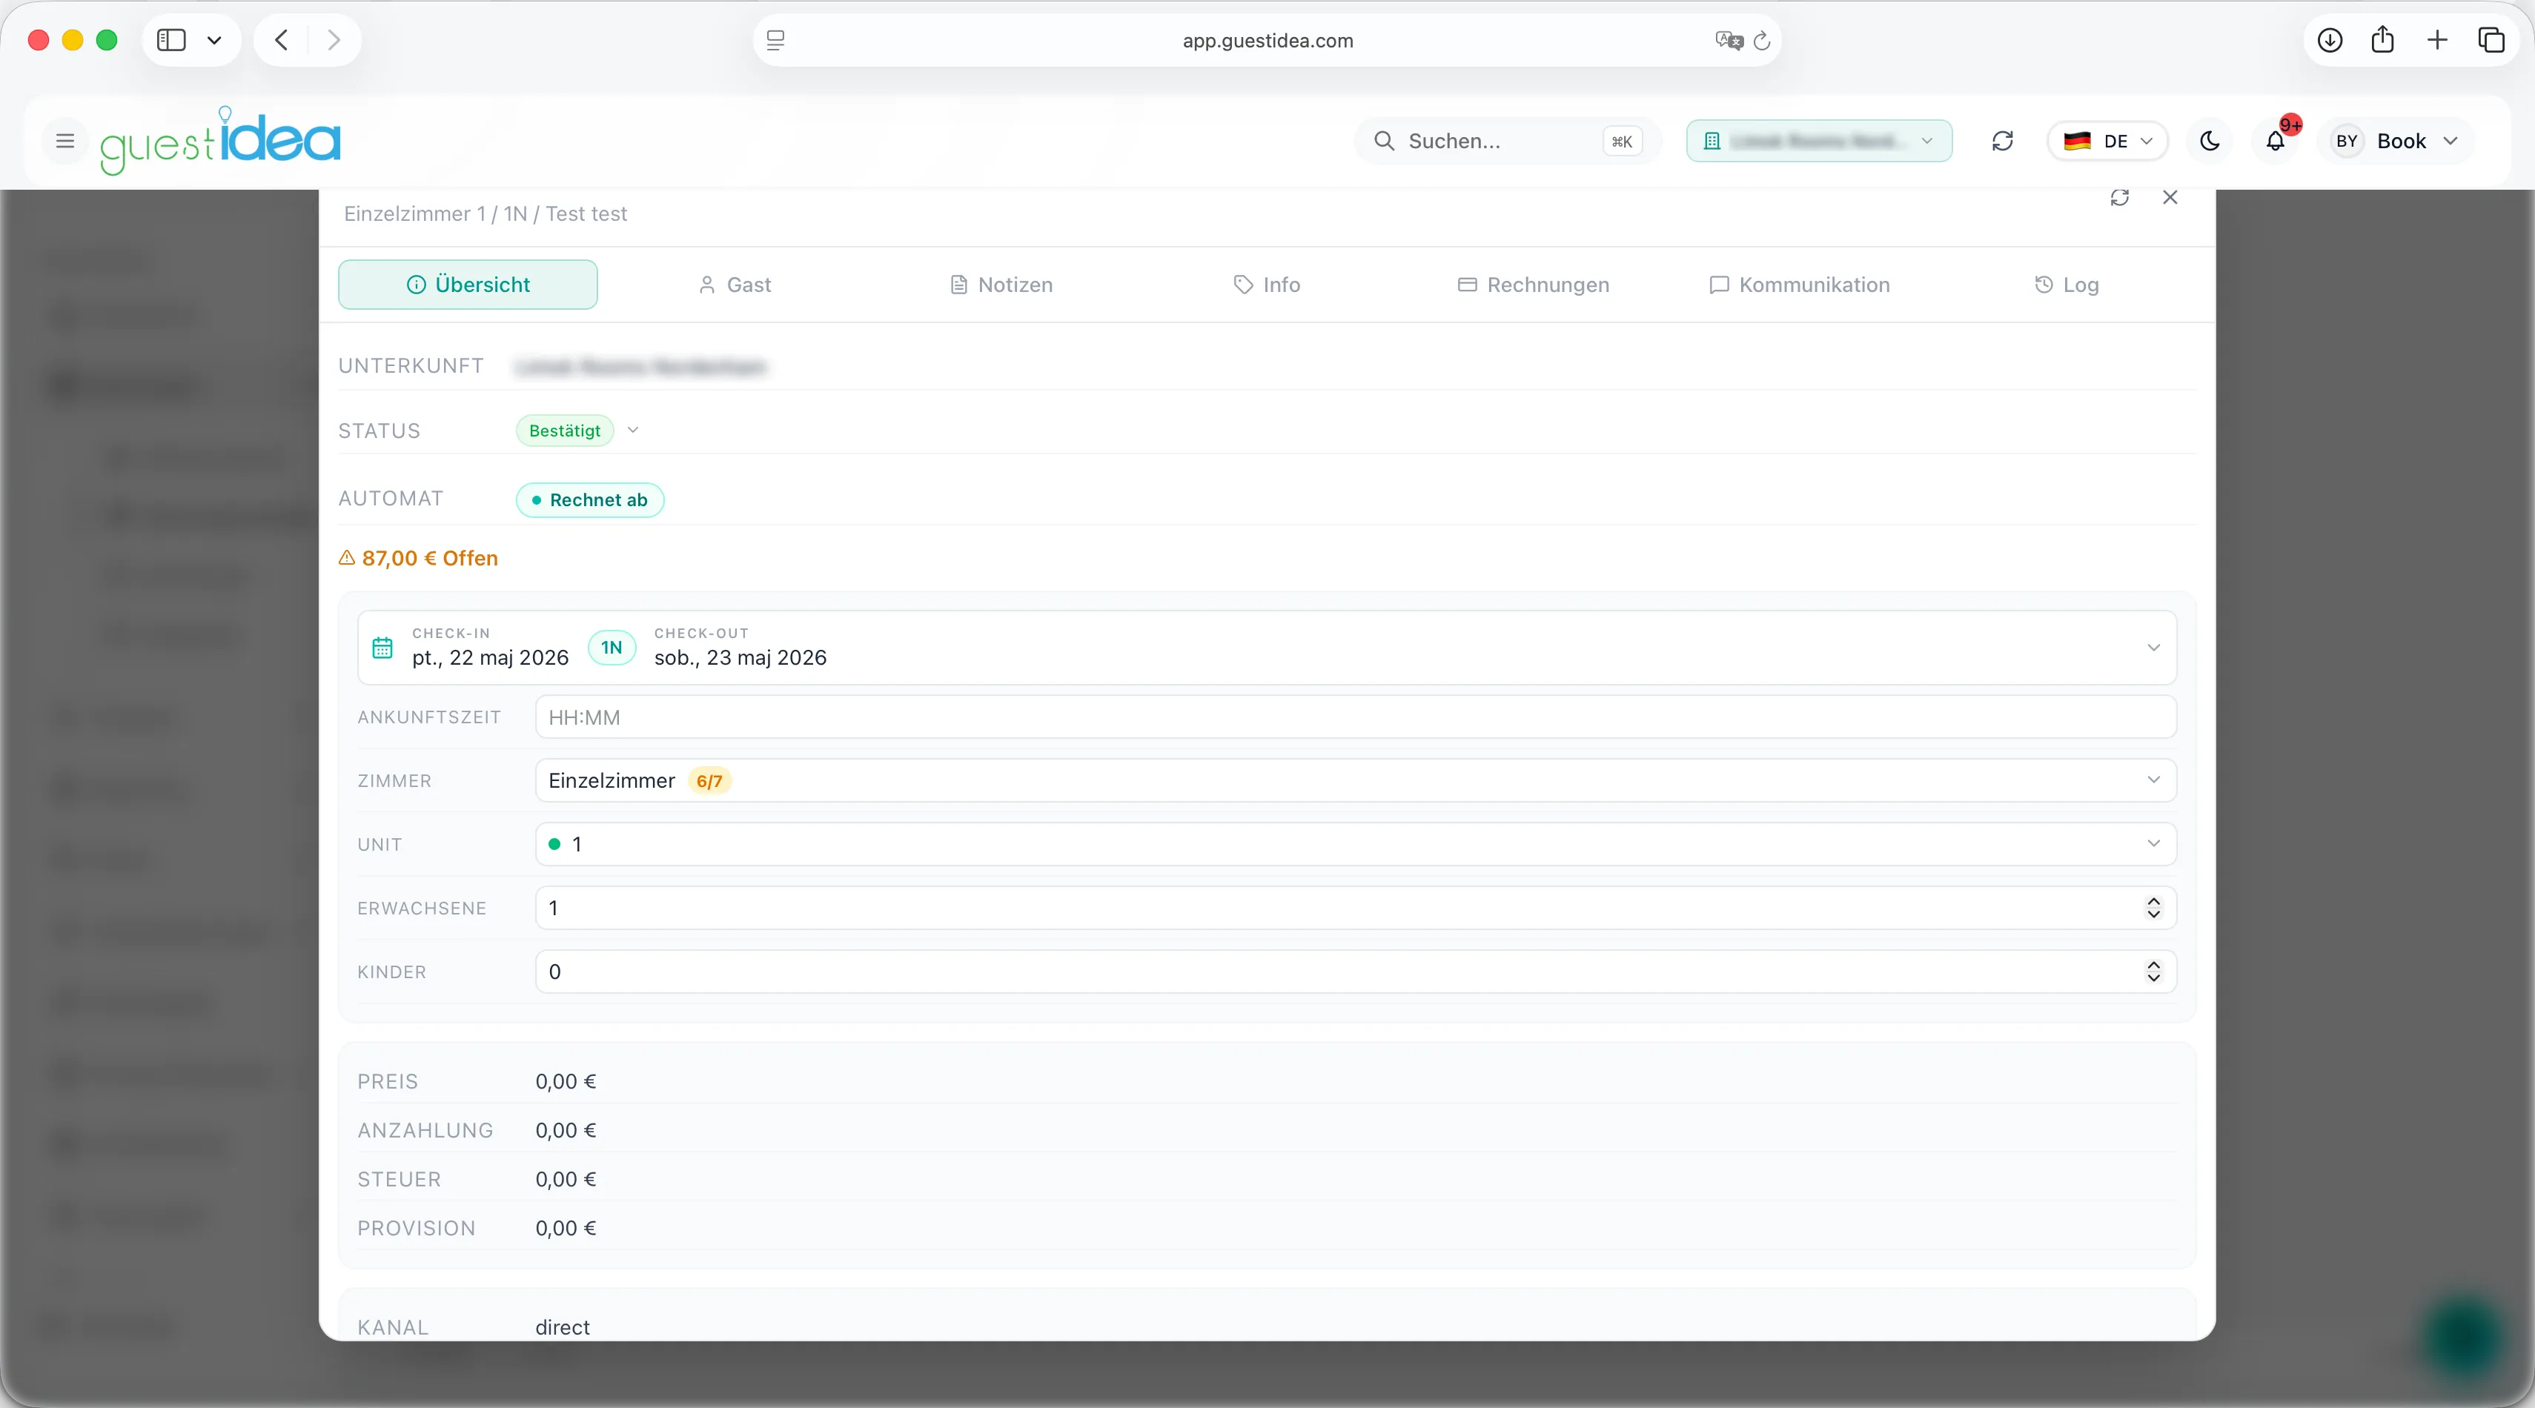2535x1408 pixels.
Task: Switch to the Kommunikation tab
Action: pos(1800,285)
